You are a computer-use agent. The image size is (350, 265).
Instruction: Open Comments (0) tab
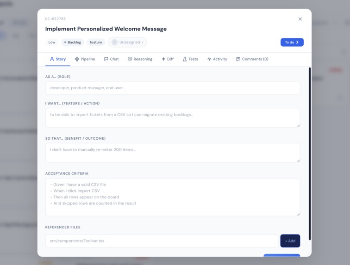(252, 59)
